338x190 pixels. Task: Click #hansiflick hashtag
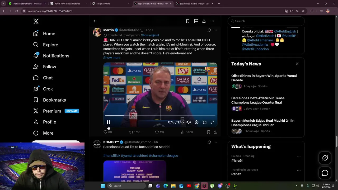click(112, 156)
